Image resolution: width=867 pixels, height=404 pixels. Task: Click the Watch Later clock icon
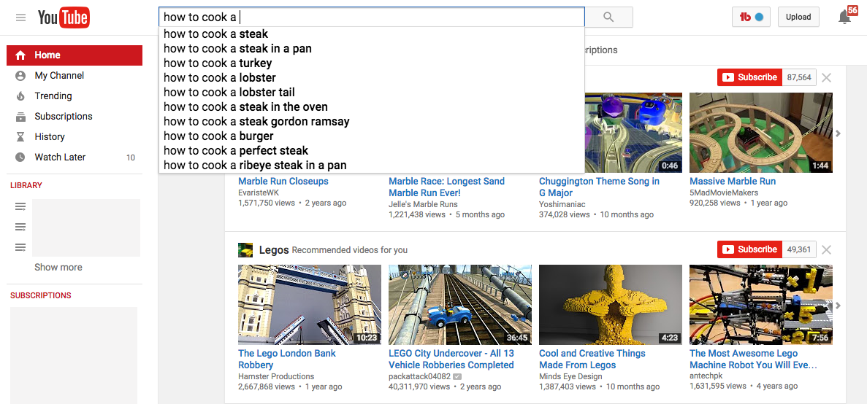20,158
